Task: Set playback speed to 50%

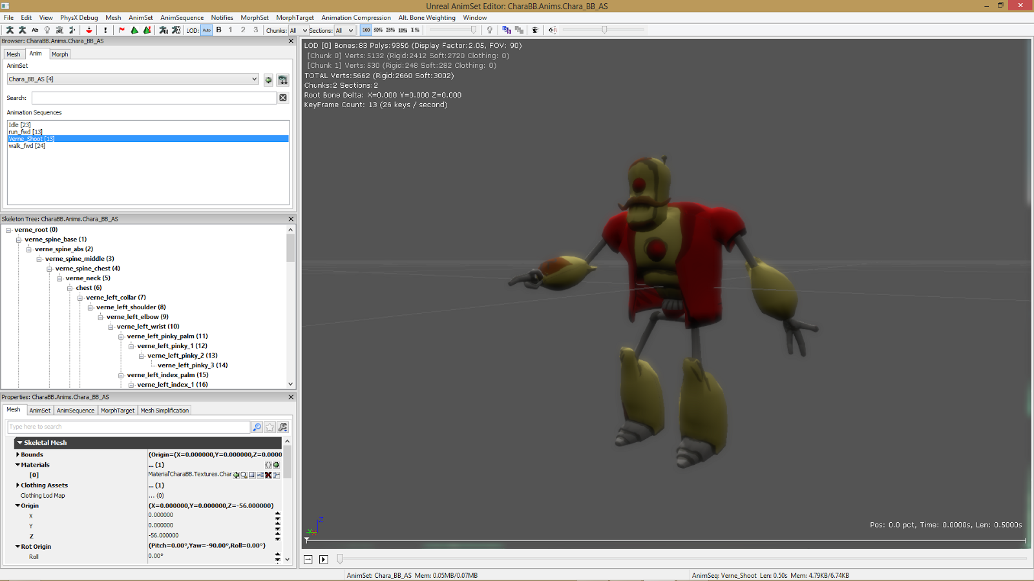Action: [379, 30]
